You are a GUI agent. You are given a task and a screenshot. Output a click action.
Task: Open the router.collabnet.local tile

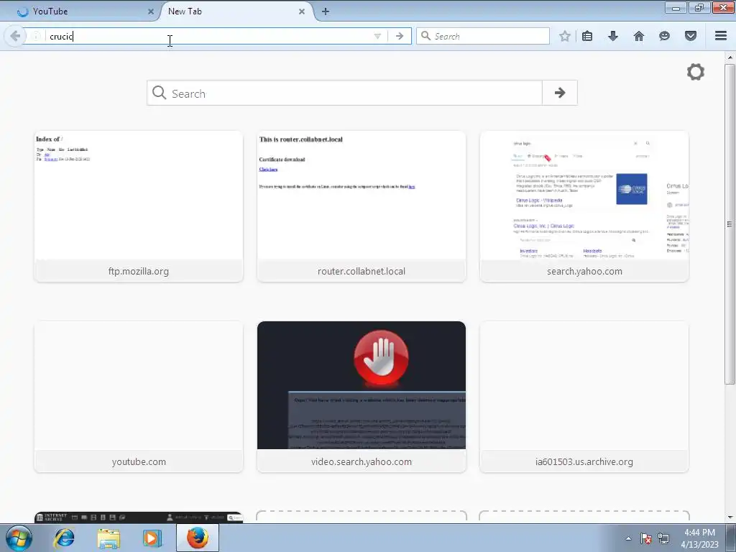pyautogui.click(x=362, y=206)
